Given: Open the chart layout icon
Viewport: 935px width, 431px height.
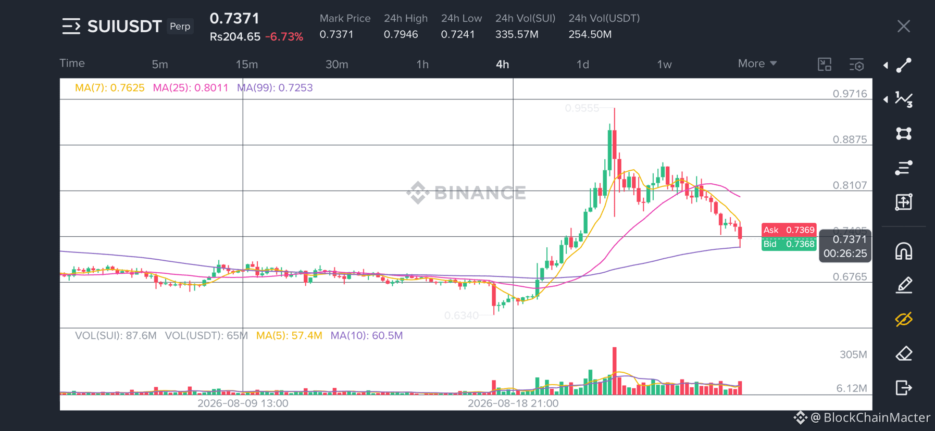Looking at the screenshot, I should coord(825,65).
